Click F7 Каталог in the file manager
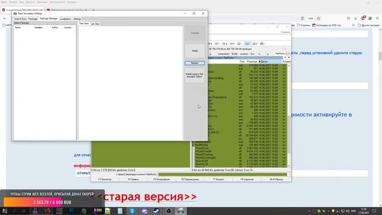Viewport: 382px width, 215px height. 218,179
